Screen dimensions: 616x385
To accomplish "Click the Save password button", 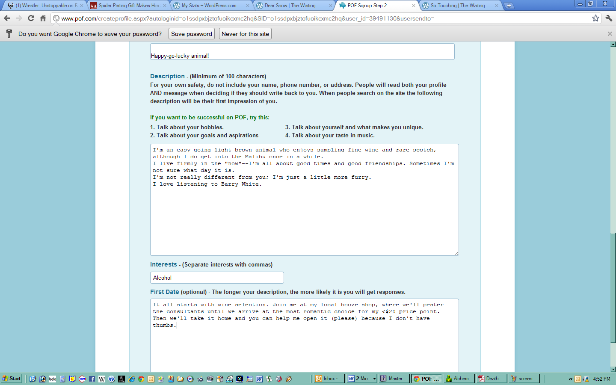I will click(x=192, y=34).
